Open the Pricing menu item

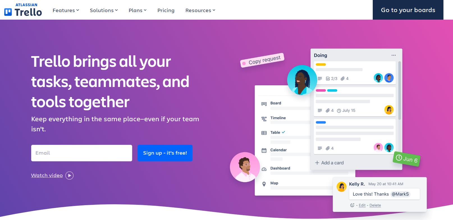(166, 10)
